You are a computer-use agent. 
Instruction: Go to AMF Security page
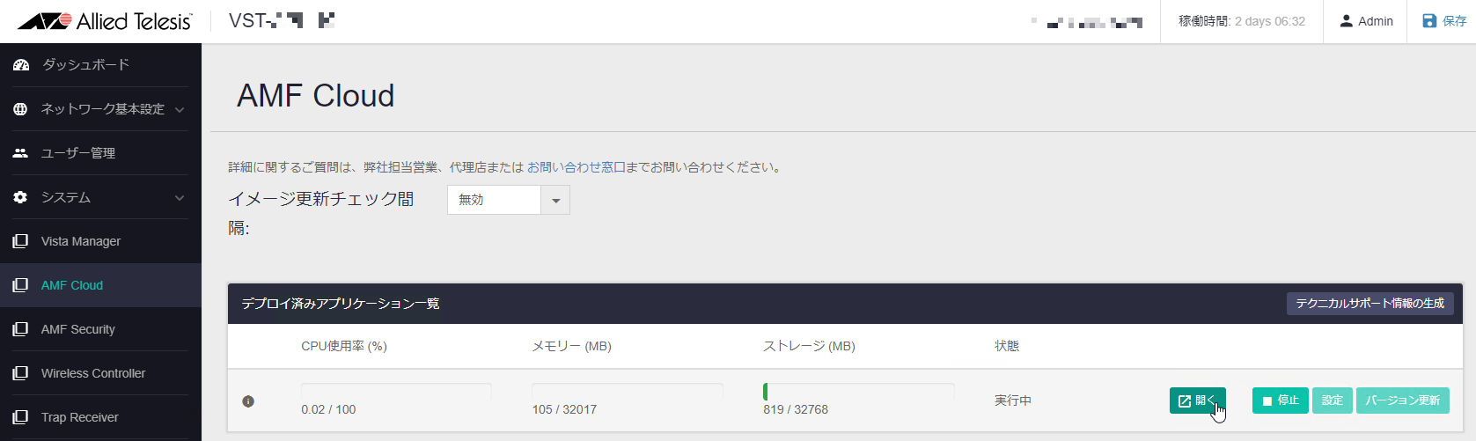point(78,329)
